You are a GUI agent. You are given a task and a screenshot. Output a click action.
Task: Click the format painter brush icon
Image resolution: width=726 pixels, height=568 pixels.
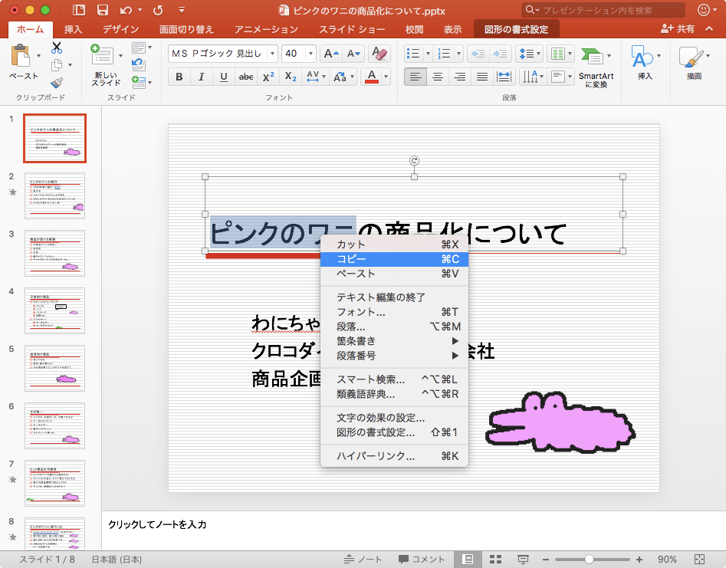57,83
